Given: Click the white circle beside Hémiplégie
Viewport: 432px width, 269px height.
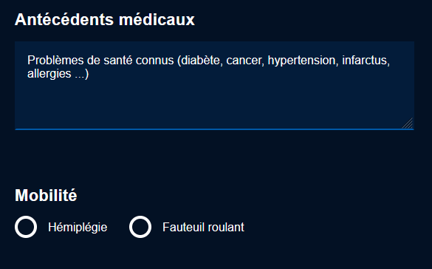Looking at the screenshot, I should point(26,227).
